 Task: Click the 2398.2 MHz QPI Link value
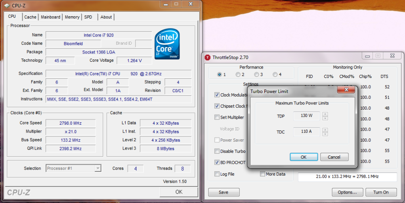click(x=71, y=148)
